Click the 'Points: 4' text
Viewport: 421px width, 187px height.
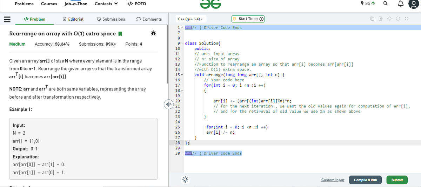pyautogui.click(x=134, y=44)
